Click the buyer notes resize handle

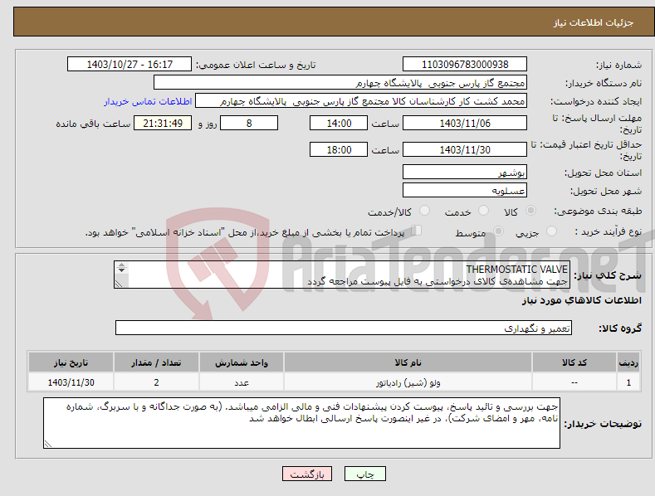pyautogui.click(x=48, y=445)
